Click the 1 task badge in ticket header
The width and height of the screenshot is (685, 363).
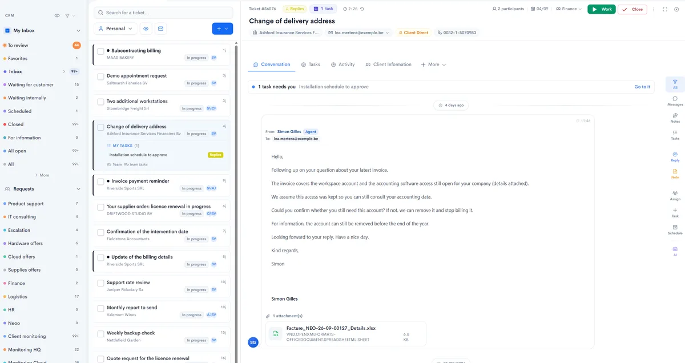(x=324, y=9)
